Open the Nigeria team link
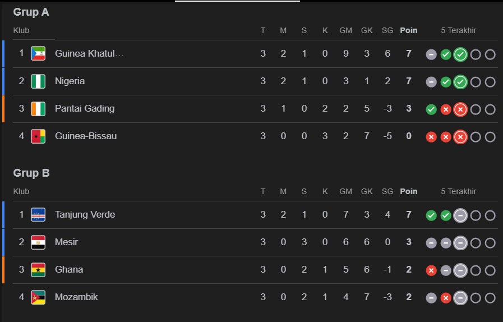 coord(70,81)
